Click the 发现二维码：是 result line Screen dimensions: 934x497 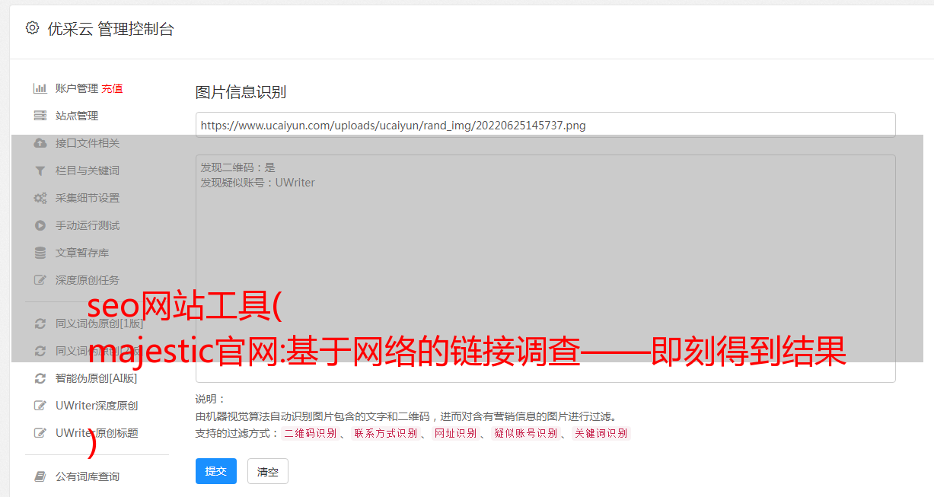pos(237,167)
